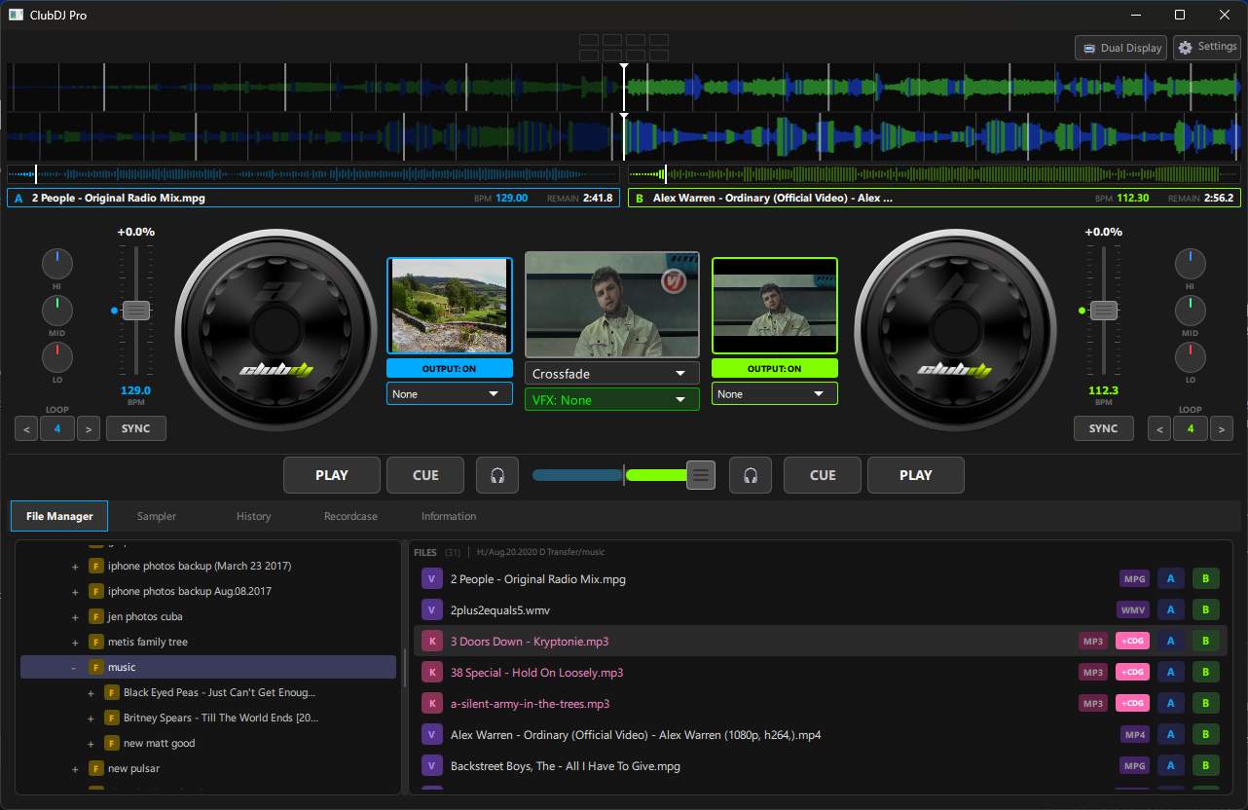The width and height of the screenshot is (1248, 810).
Task: Click deck B headphone cue icon
Action: 751,475
